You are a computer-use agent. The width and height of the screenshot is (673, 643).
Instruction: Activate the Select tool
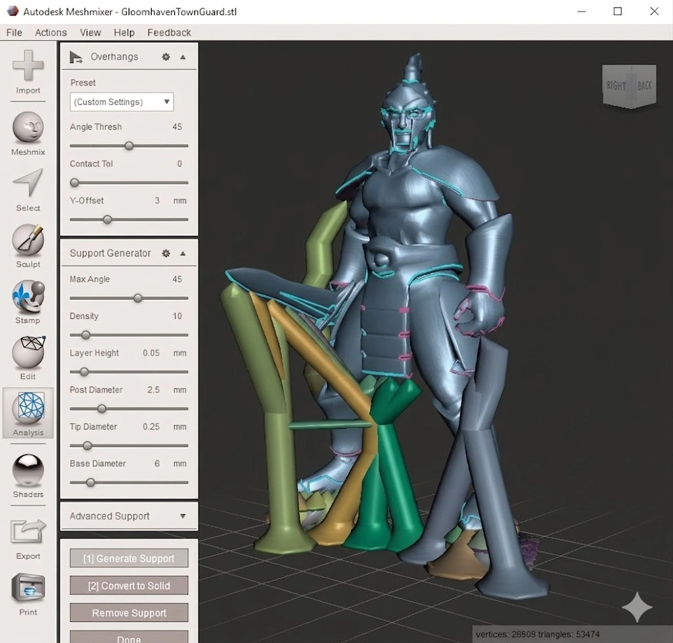pos(28,189)
